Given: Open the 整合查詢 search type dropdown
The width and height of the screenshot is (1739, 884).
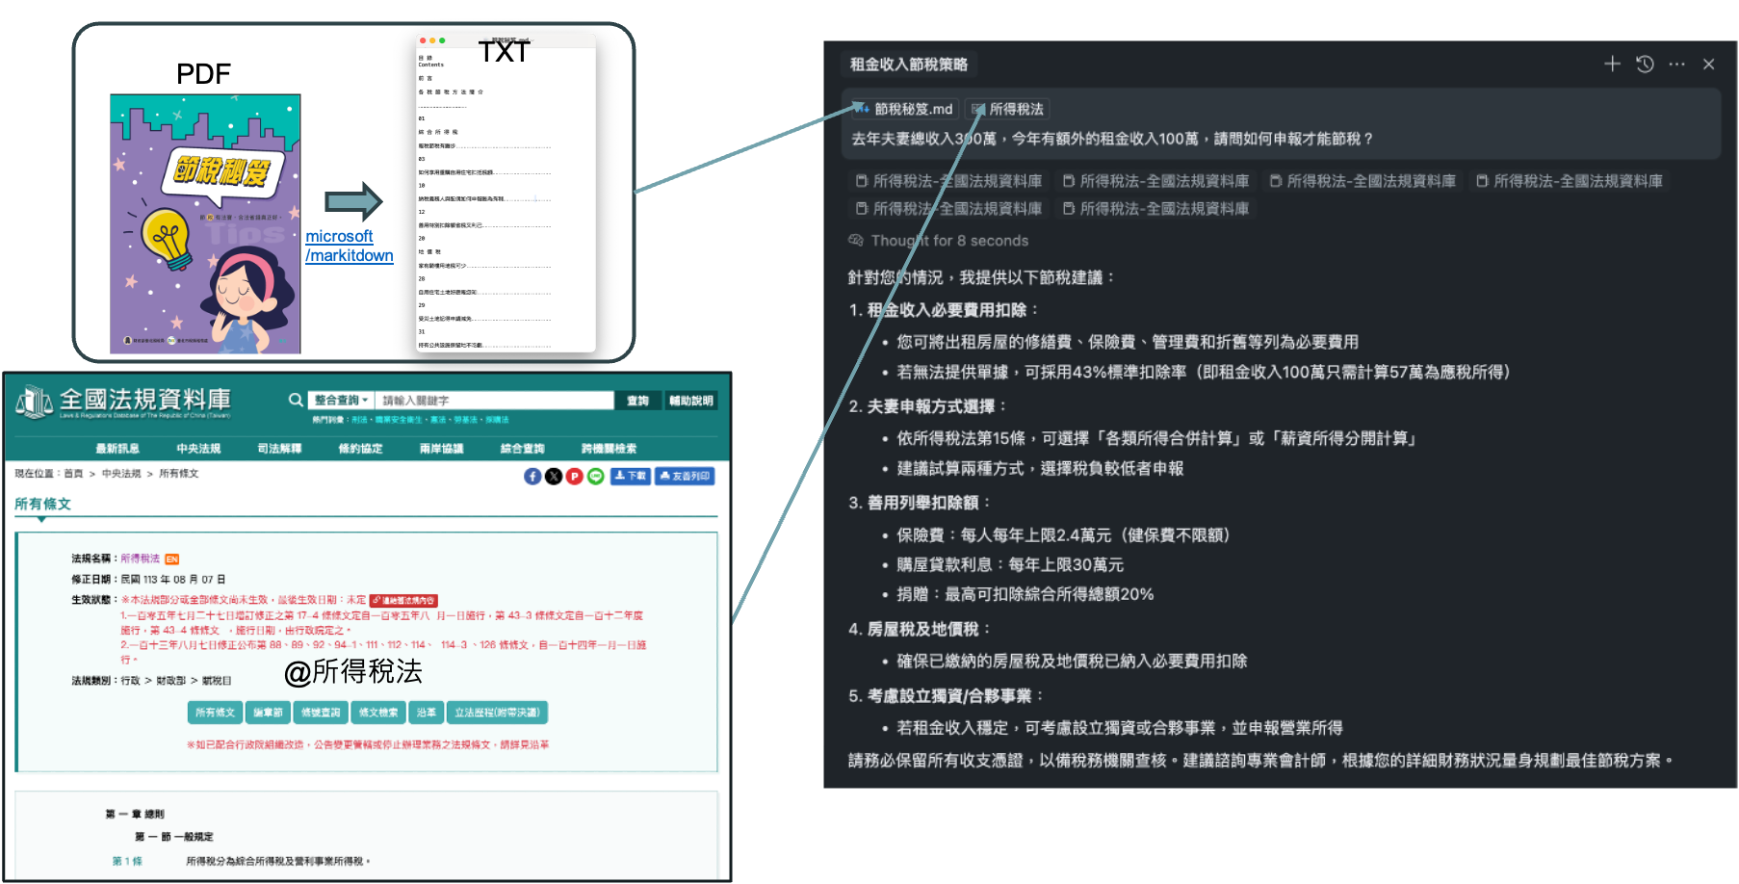Looking at the screenshot, I should (341, 401).
